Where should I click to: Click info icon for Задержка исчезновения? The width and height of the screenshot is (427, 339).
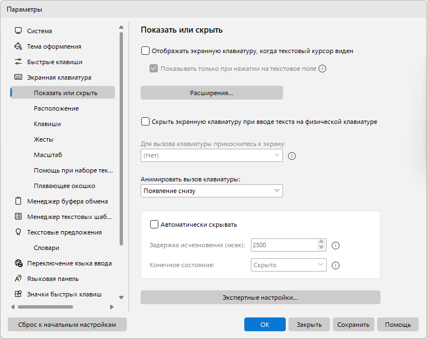336,246
